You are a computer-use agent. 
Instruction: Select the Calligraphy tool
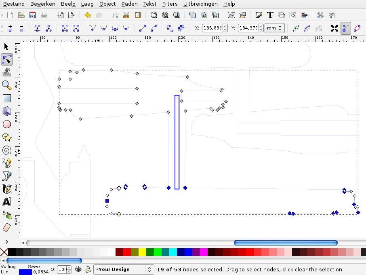pyautogui.click(x=7, y=189)
